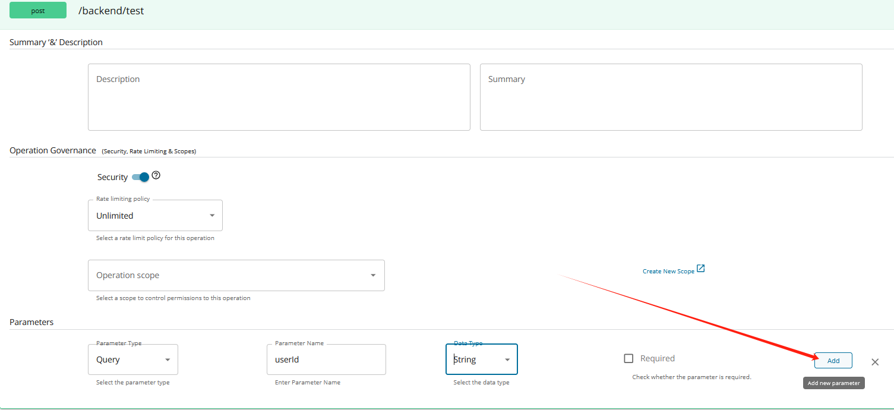
Task: Click the Parameters section heading
Action: coord(31,322)
